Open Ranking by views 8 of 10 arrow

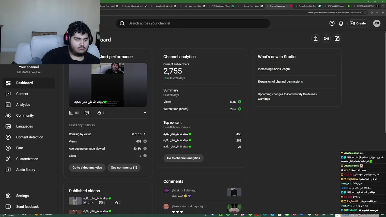pyautogui.click(x=144, y=134)
